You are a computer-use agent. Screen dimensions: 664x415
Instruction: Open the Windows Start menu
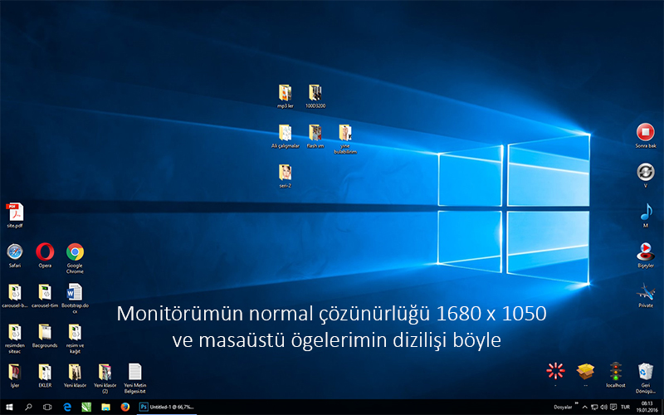click(x=9, y=407)
